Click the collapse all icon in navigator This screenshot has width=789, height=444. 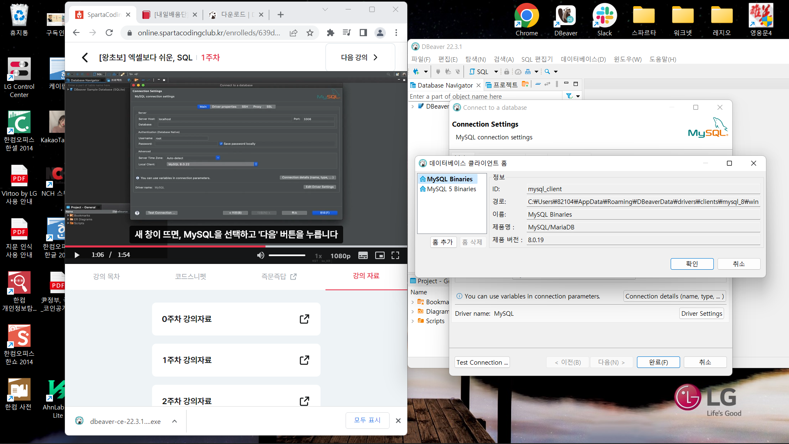538,84
